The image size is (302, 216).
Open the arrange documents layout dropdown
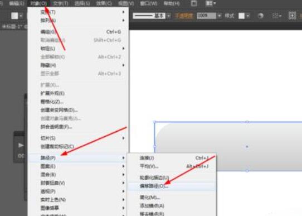pos(211,3)
